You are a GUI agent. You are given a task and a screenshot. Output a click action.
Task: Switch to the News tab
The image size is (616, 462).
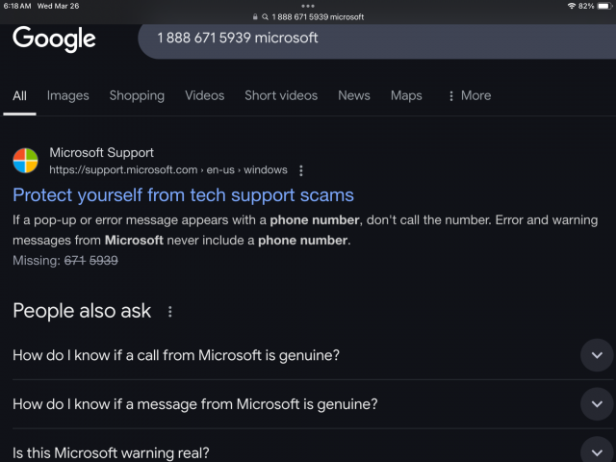point(354,95)
